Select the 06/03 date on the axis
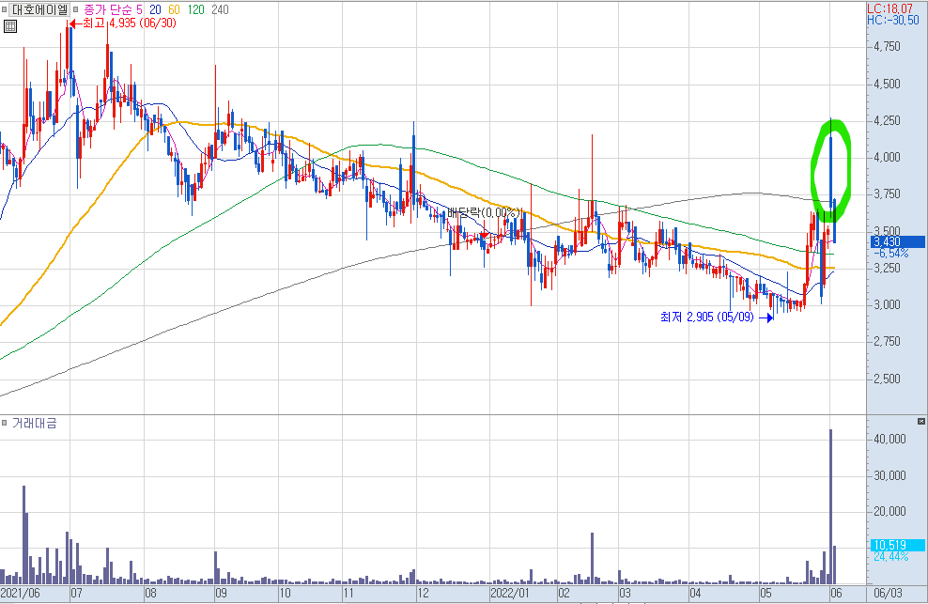Screen dimensions: 928x604 (889, 594)
